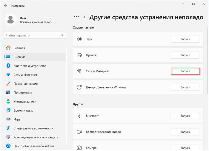Click the Специальные возможности accessibility icon
This screenshot has height=151, width=209.
(8, 128)
